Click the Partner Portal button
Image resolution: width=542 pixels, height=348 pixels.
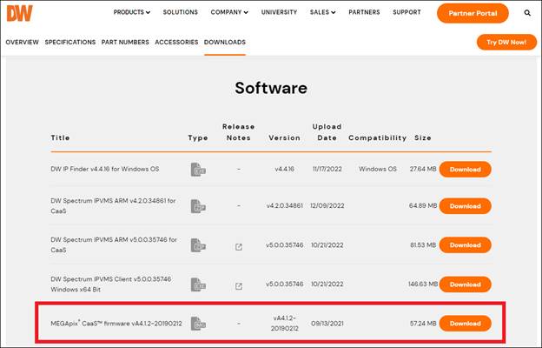click(473, 13)
